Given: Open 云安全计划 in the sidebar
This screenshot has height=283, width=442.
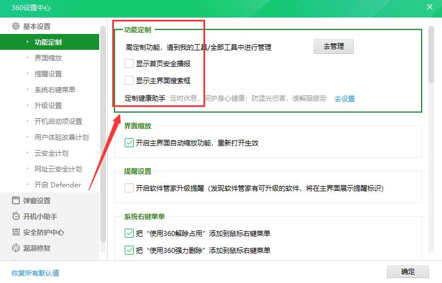Looking at the screenshot, I should [52, 153].
